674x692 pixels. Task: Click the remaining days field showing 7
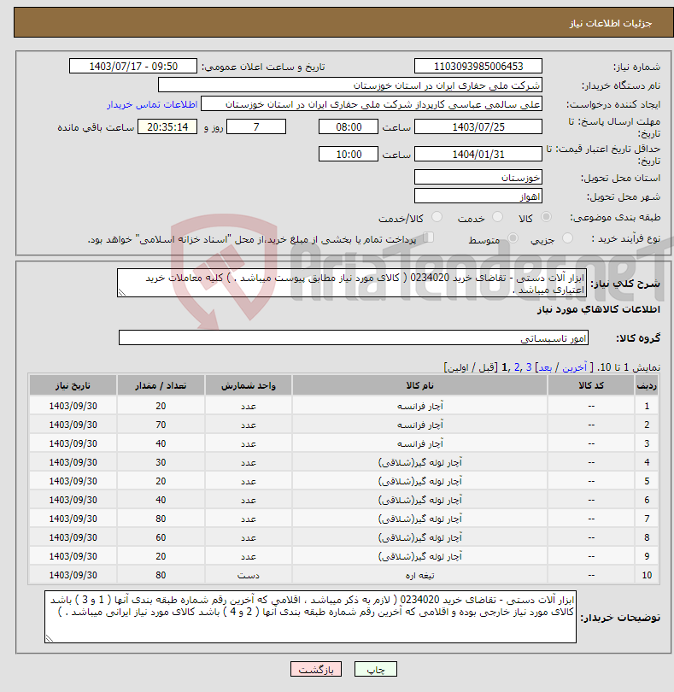[256, 126]
